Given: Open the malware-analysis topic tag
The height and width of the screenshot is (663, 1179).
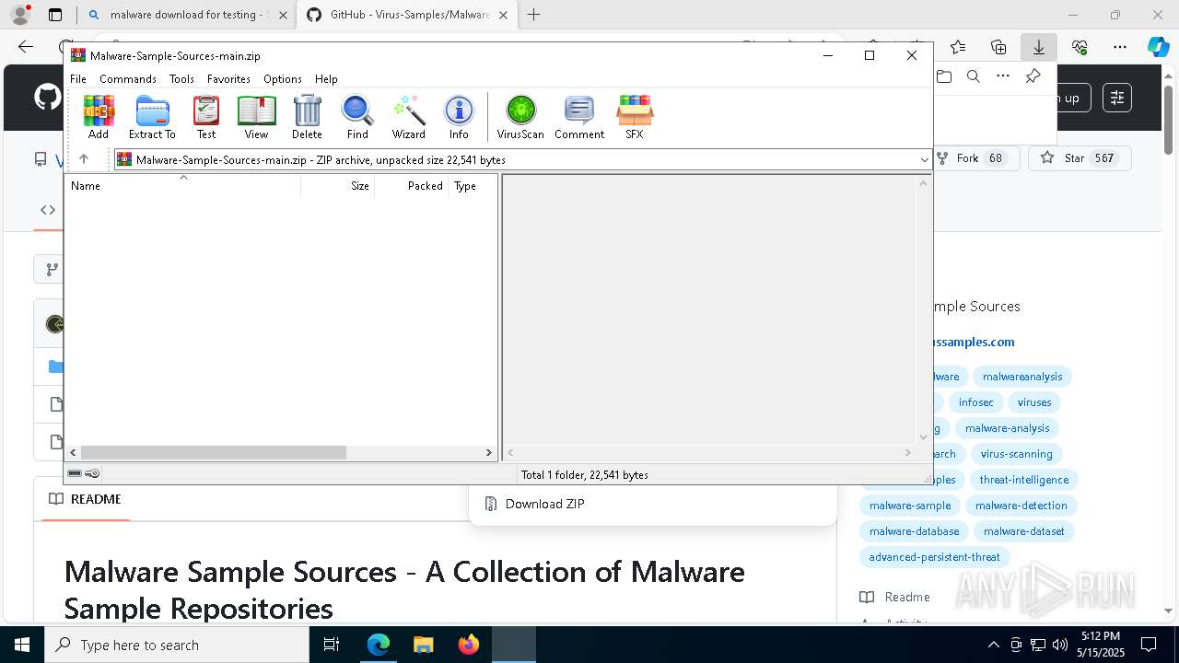Looking at the screenshot, I should coord(1007,428).
